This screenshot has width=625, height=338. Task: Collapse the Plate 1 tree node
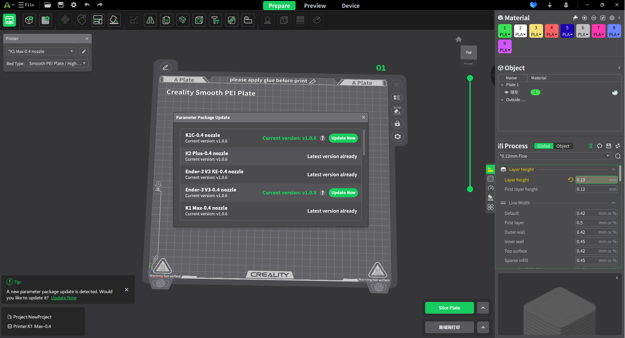pos(502,85)
